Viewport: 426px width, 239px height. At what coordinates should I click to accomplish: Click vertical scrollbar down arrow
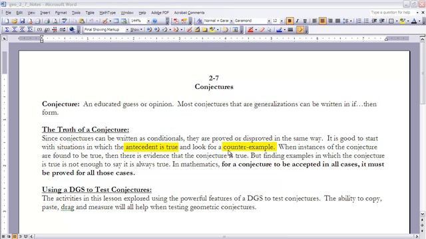[x=423, y=214]
